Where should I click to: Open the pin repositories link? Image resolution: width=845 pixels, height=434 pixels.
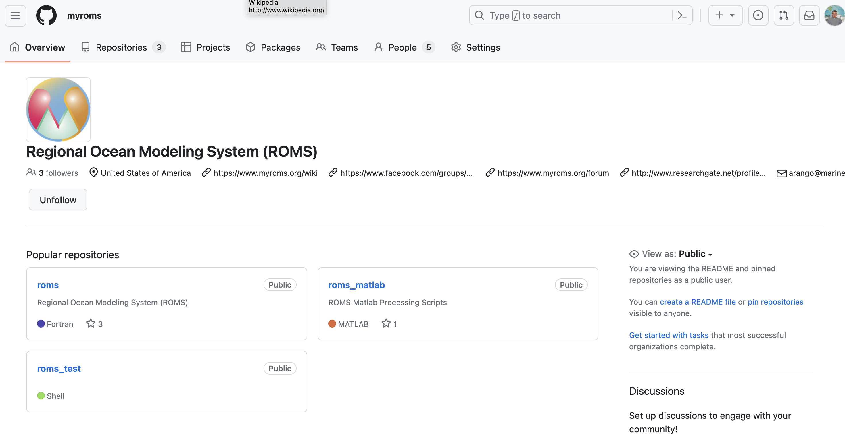click(775, 302)
